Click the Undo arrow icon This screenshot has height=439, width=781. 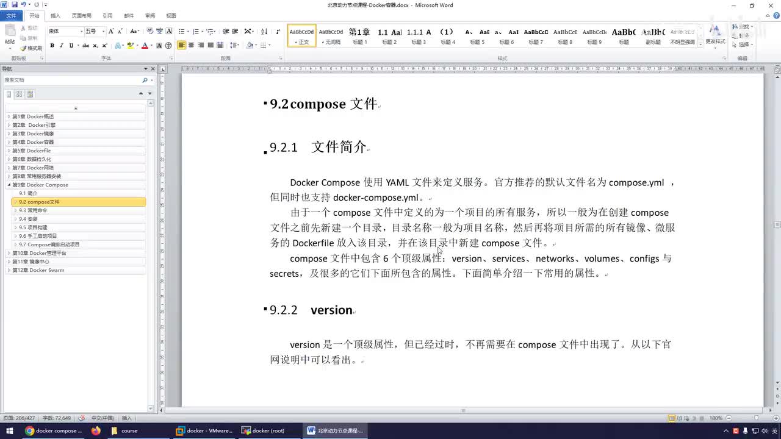click(x=23, y=5)
